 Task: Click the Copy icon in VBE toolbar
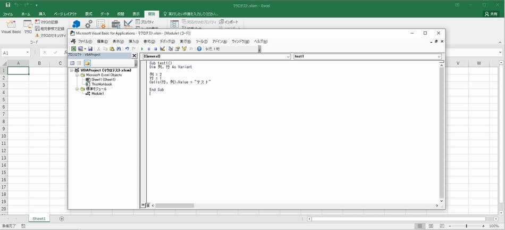click(x=105, y=48)
